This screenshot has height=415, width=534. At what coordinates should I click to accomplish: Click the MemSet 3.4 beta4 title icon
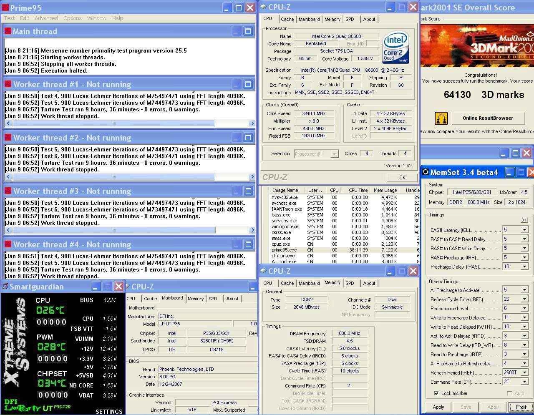coord(426,172)
